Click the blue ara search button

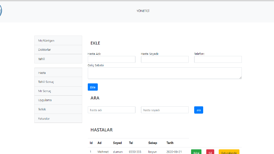point(199,110)
